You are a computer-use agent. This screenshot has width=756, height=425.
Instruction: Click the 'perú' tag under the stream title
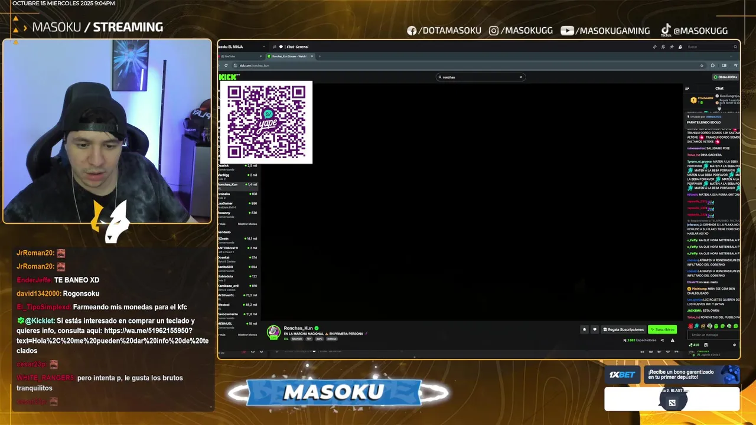(319, 339)
